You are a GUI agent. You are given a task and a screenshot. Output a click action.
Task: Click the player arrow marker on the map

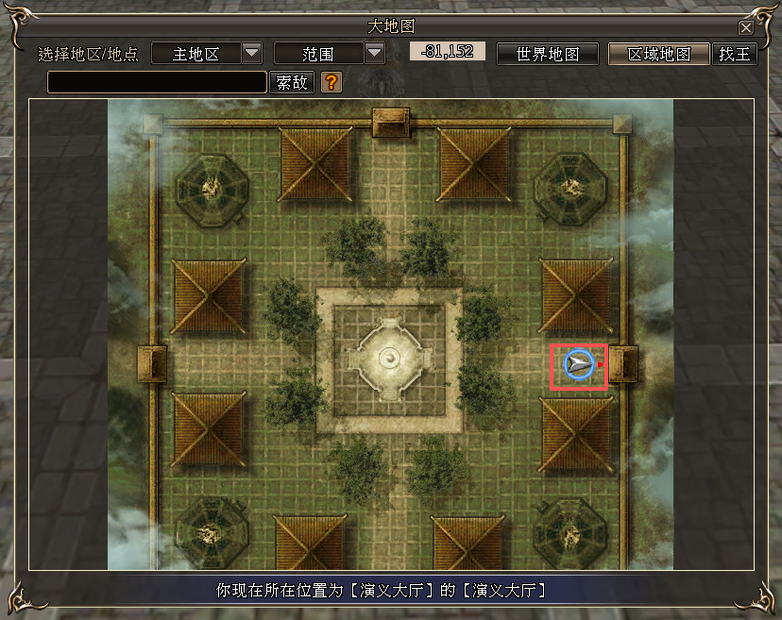point(578,364)
